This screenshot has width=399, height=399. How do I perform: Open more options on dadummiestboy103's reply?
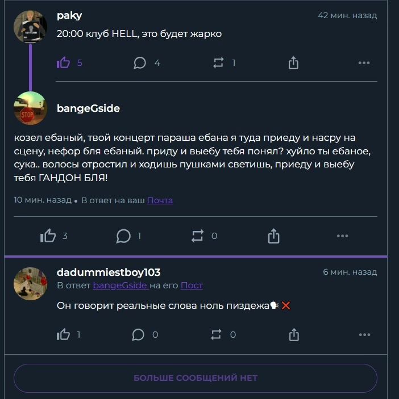(364, 335)
